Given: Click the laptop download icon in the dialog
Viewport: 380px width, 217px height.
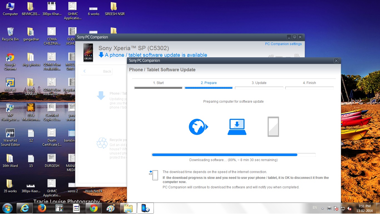Looking at the screenshot, I should click(x=237, y=127).
